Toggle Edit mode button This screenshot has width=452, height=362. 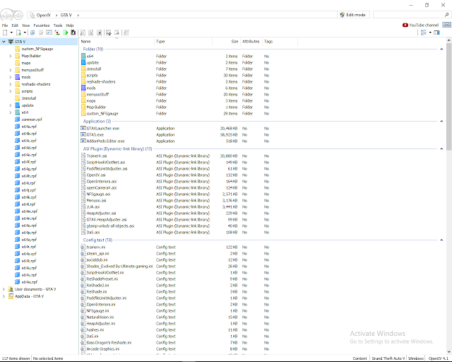(352, 15)
